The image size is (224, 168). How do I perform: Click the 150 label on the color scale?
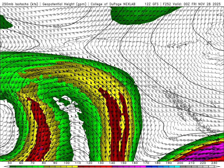click(123, 163)
